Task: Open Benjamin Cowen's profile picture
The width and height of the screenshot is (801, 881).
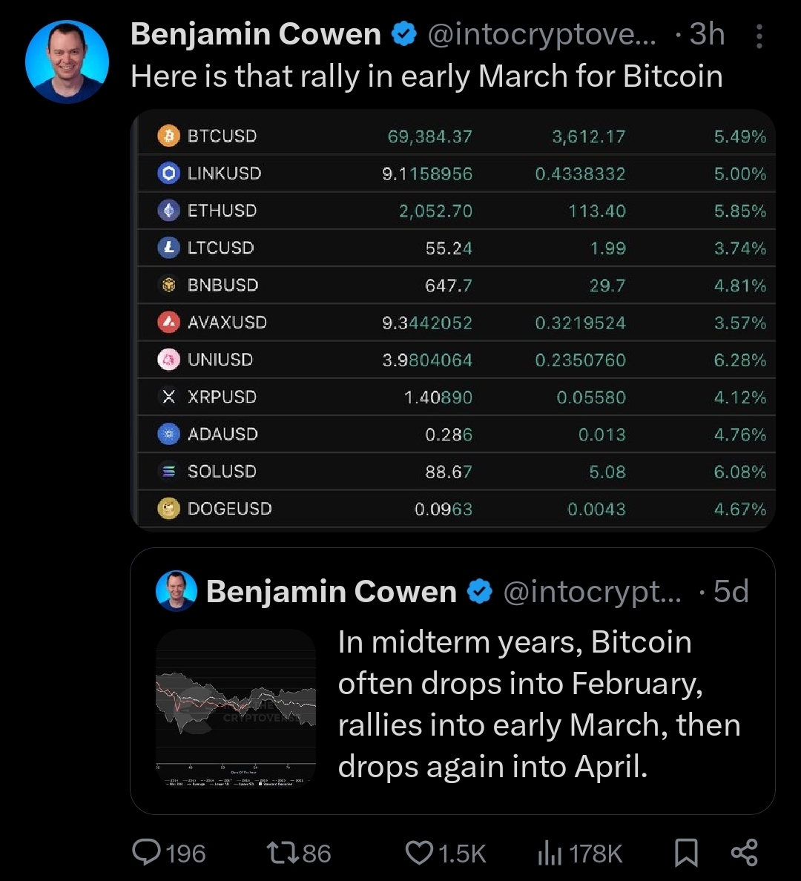Action: pos(67,62)
